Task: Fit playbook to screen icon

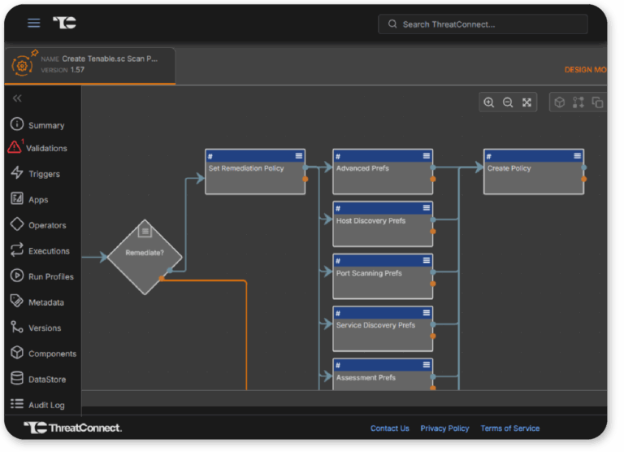Action: pos(526,102)
